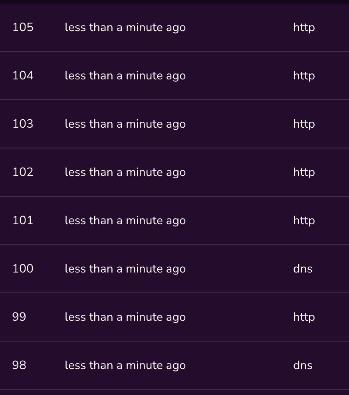Open the interaction numbered 104
The height and width of the screenshot is (395, 349).
[x=23, y=76]
